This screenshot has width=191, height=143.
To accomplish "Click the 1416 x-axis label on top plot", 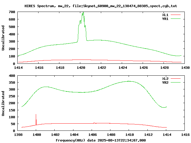I will coord(39,68).
